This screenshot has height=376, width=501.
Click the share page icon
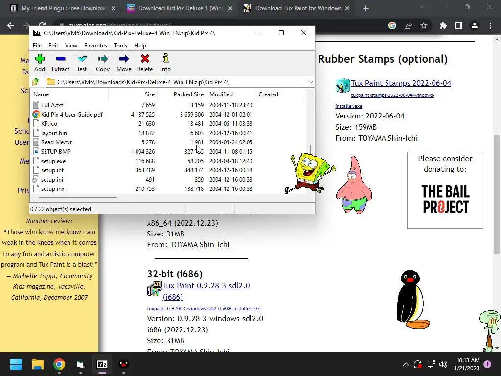tap(408, 25)
